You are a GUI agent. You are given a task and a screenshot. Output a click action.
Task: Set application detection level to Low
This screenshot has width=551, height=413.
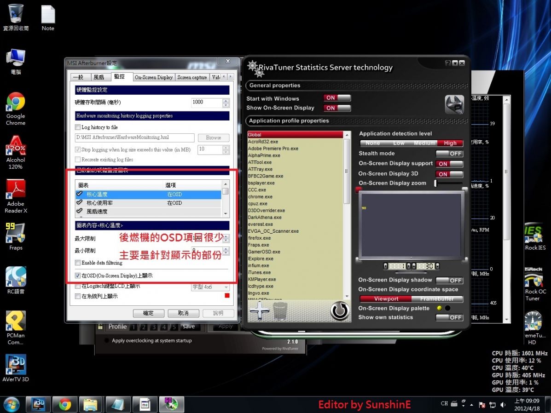(x=399, y=143)
